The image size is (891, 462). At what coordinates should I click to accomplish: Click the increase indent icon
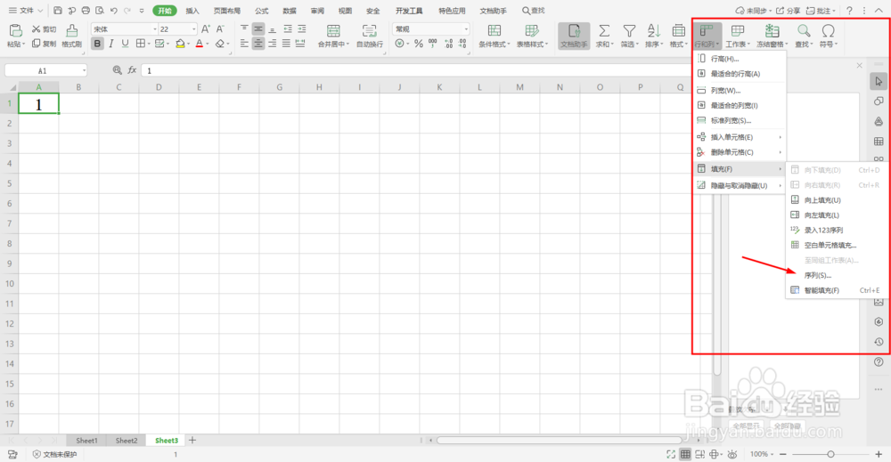pos(302,29)
